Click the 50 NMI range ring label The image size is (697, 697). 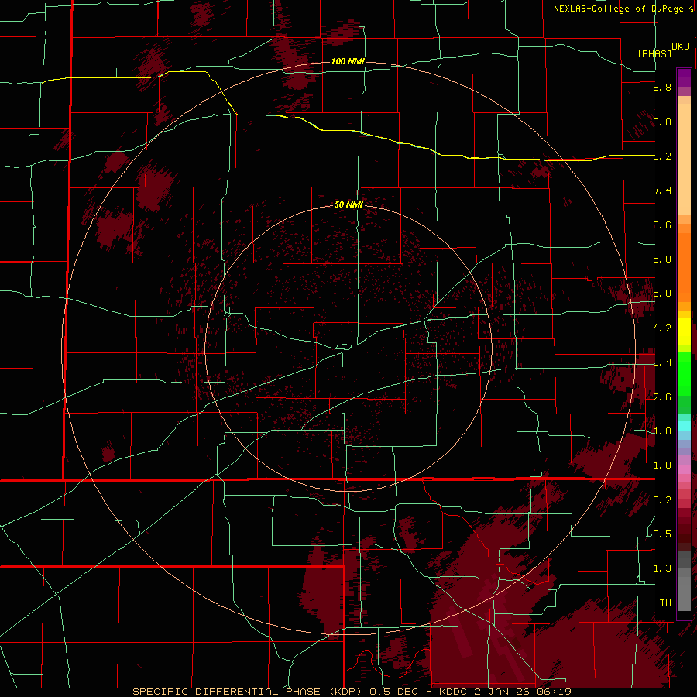point(348,204)
